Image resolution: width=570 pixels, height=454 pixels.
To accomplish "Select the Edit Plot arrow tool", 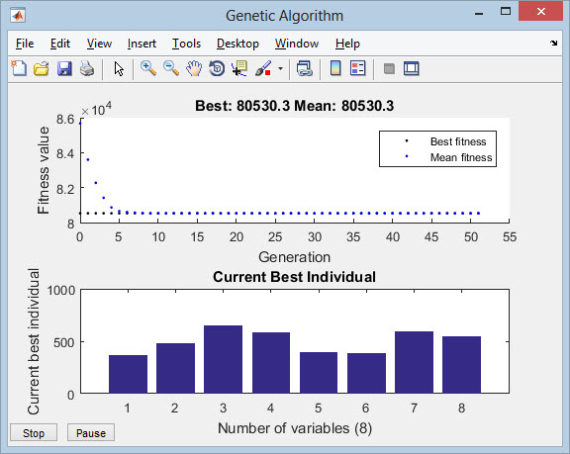I will (119, 68).
